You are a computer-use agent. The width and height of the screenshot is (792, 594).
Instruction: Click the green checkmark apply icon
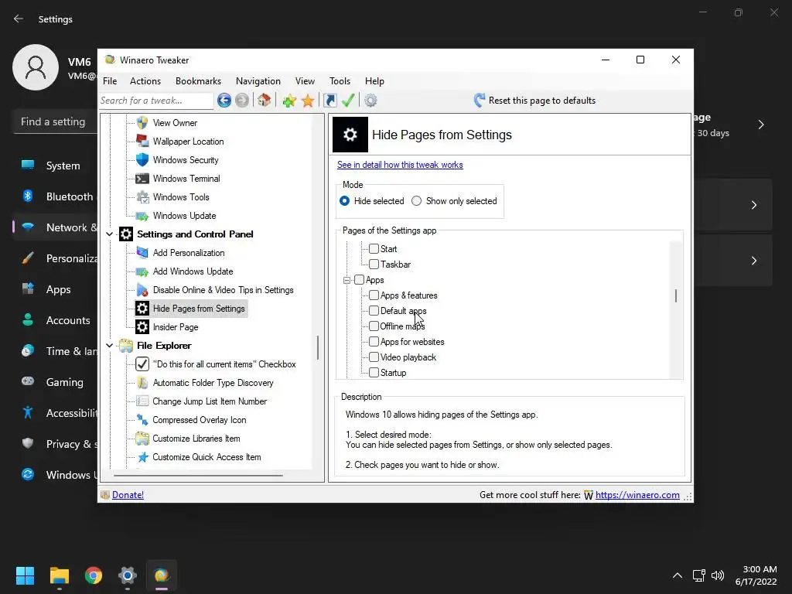click(x=348, y=100)
